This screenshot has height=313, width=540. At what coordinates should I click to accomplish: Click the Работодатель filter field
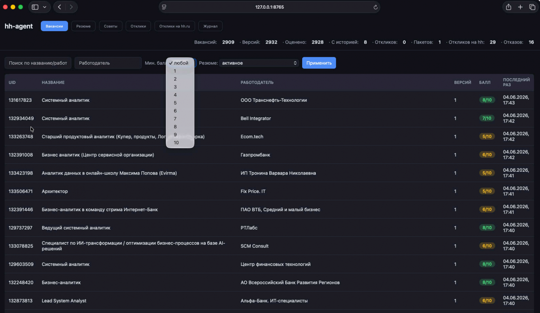[x=108, y=63]
